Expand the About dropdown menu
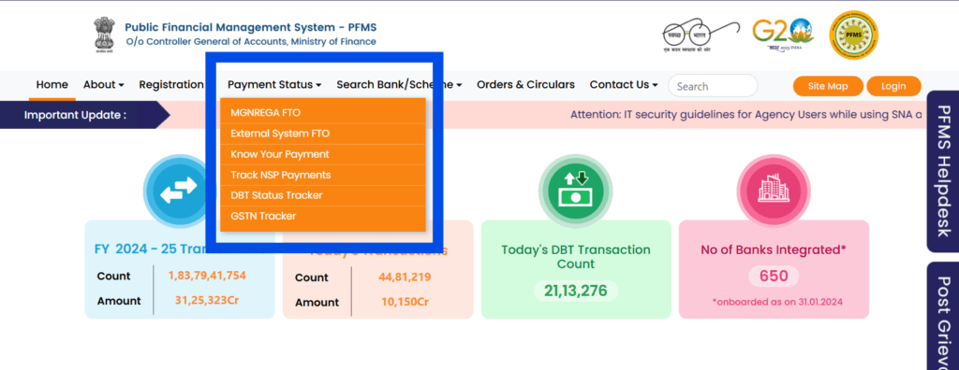Screen dimensions: 959x370 pos(103,85)
